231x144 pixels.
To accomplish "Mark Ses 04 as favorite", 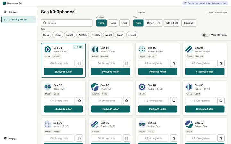I will [221, 63].
